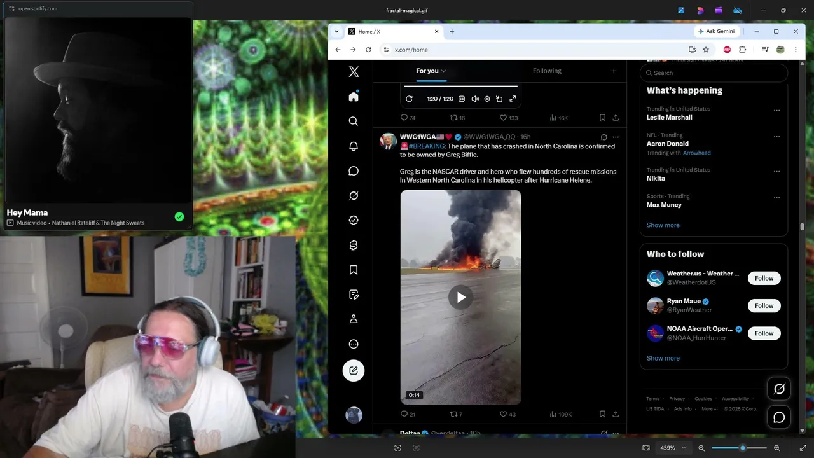
Task: Share the WWG1WGA plane crash post
Action: (x=616, y=414)
